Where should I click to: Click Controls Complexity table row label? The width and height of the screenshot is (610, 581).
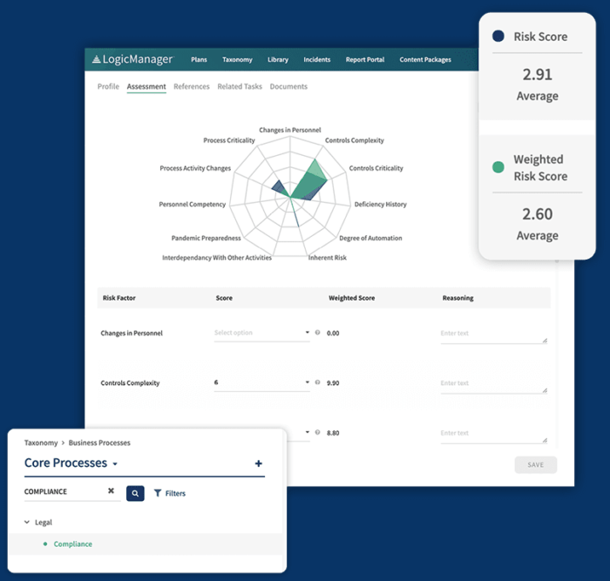tap(130, 382)
